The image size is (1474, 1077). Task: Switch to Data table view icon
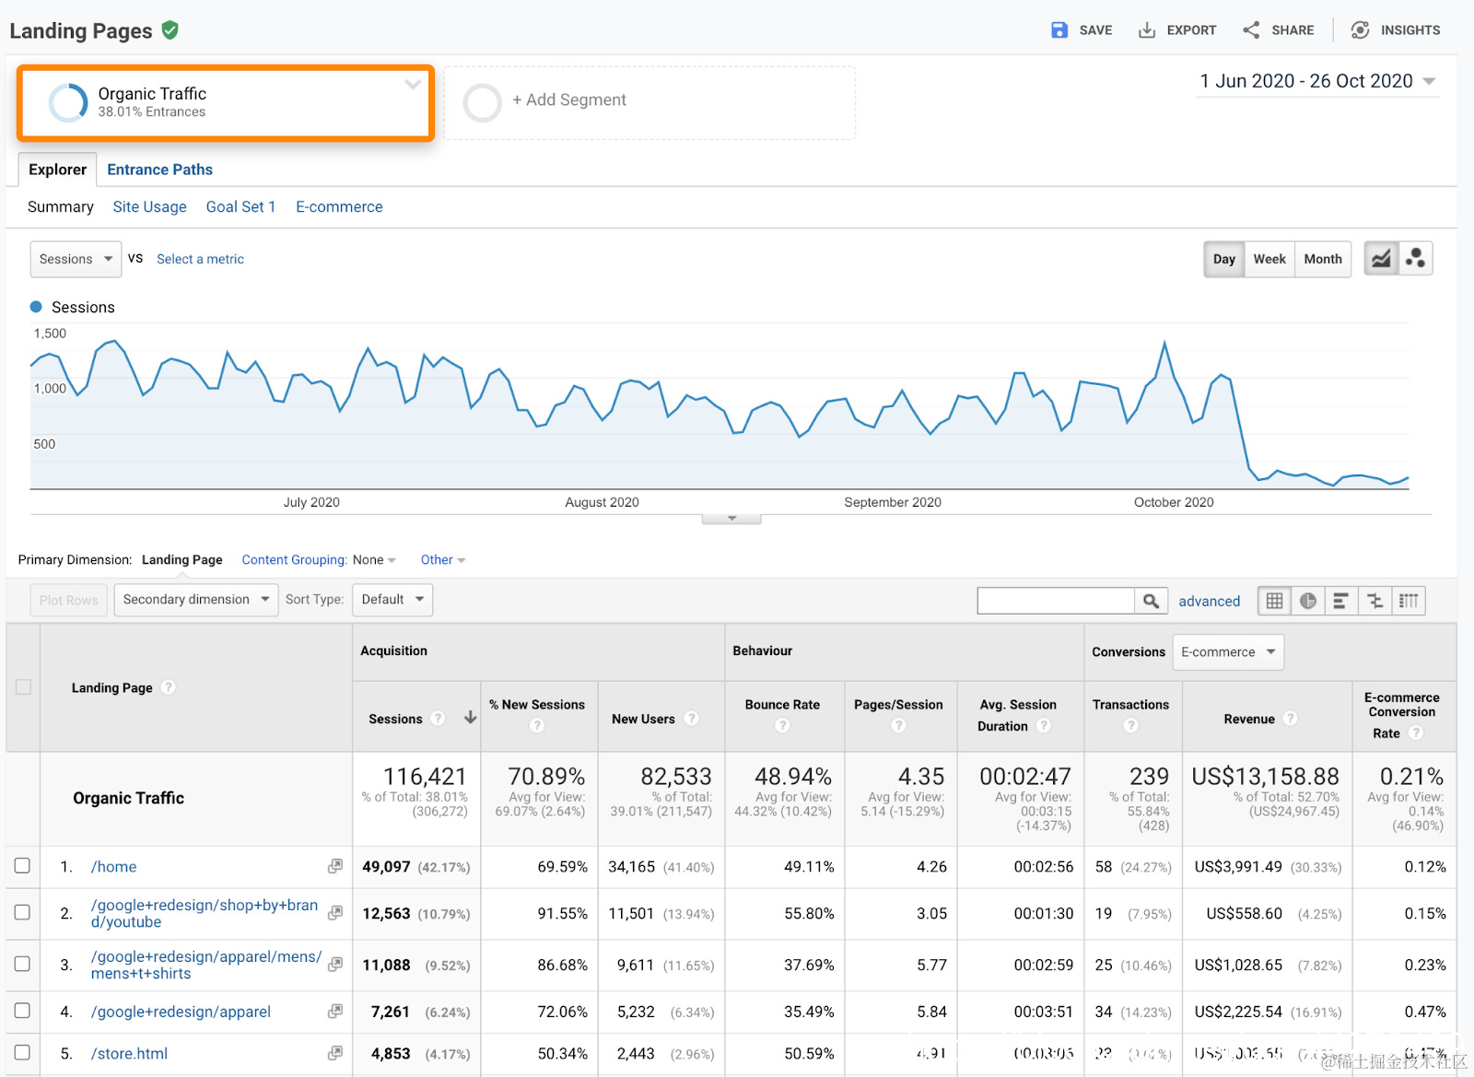click(x=1274, y=601)
